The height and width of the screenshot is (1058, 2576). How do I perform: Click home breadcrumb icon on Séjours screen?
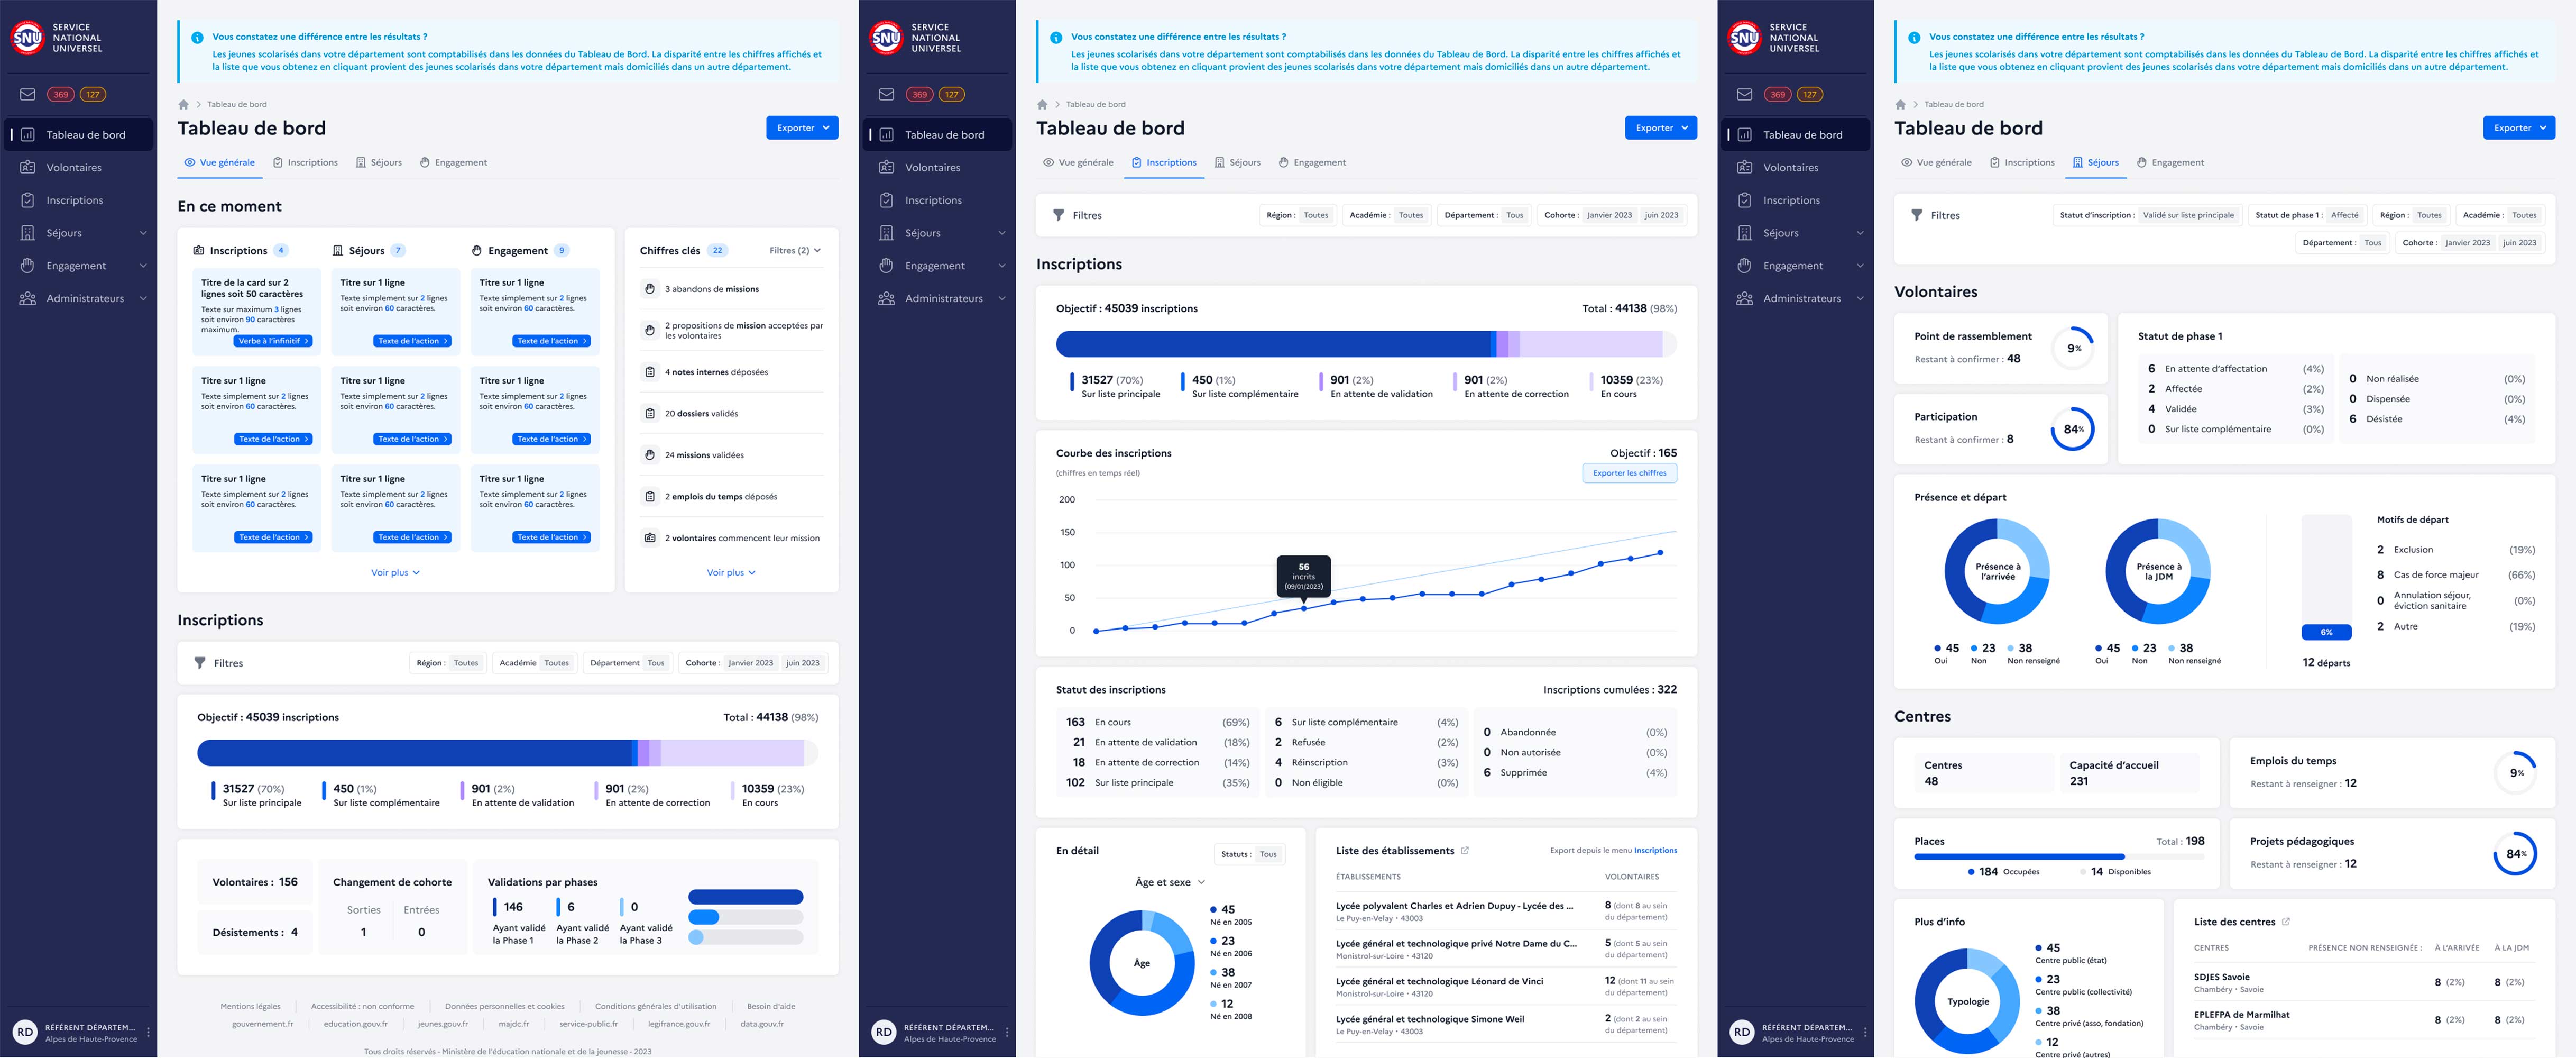[1900, 104]
